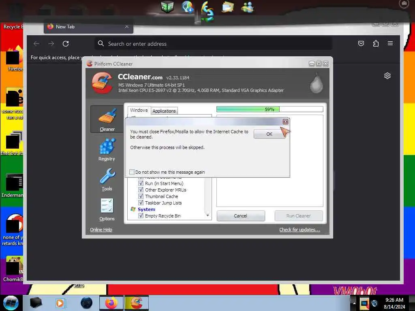
Task: Uncheck Other Explorer MRUs
Action: (141, 190)
